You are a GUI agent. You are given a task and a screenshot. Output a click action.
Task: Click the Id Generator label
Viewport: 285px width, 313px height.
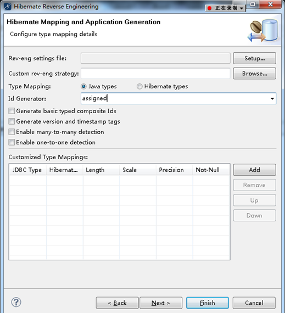tap(27, 99)
